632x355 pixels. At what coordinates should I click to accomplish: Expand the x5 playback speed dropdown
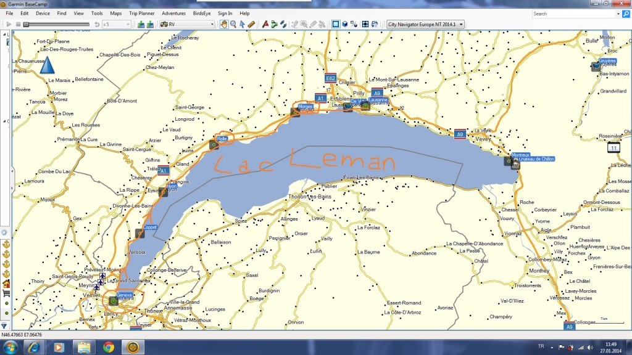tap(117, 24)
